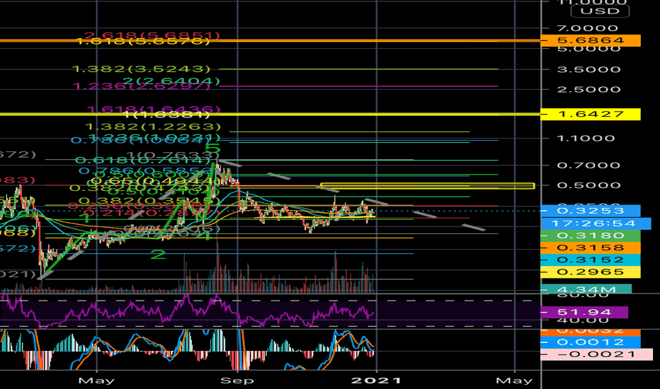Screen dimensions: 660x389
Task: Select the 1.618(1.6436) purple Fibonacci label
Action: [x=154, y=110]
